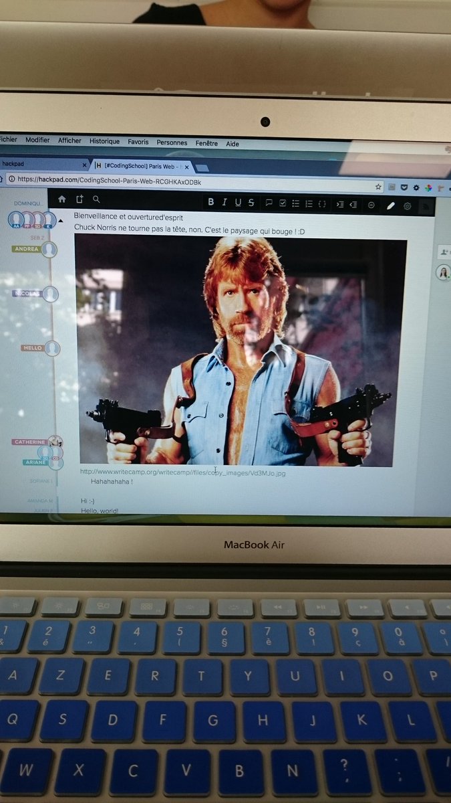Screen dimensions: 451x803
Task: Create a new pad with the new-pad icon
Action: point(80,199)
